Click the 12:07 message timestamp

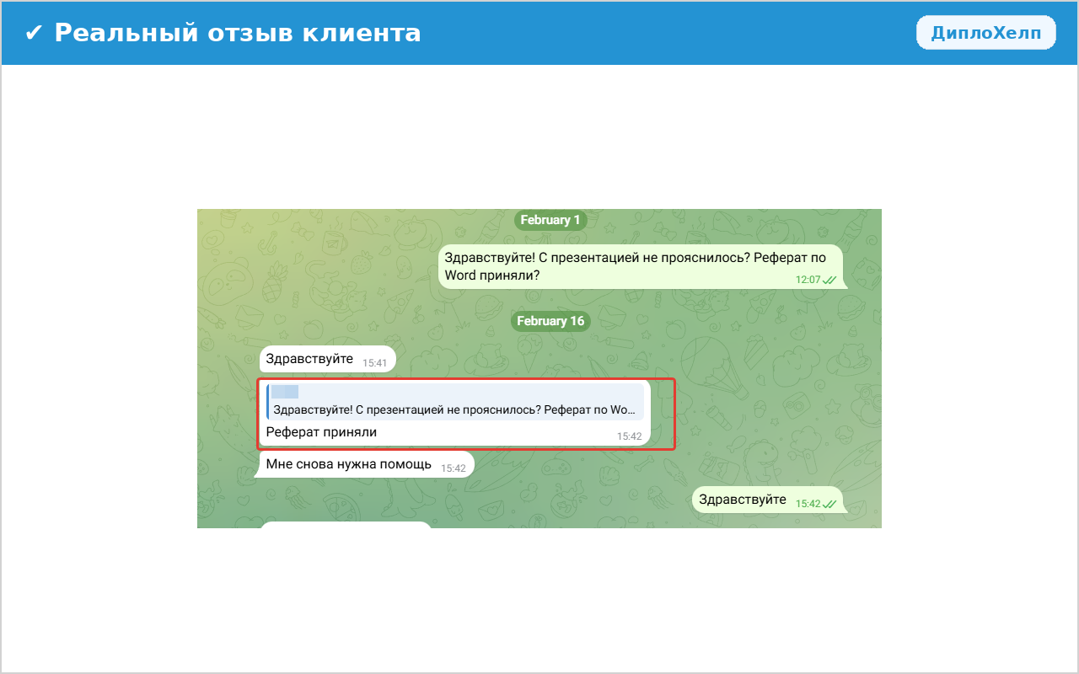[x=807, y=280]
